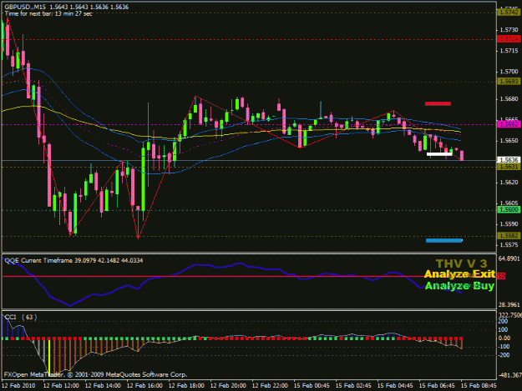Click the GBPUSD..M15 chart title text
Image resolution: width=522 pixels, height=391 pixels.
pyautogui.click(x=67, y=7)
